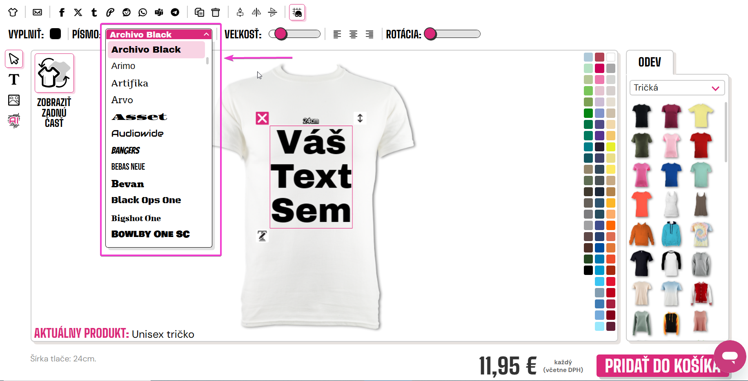
Task: Duplicate the selected object with the copy icon
Action: pos(199,12)
